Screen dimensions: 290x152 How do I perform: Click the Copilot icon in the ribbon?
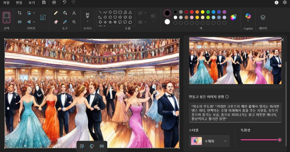pos(248,16)
